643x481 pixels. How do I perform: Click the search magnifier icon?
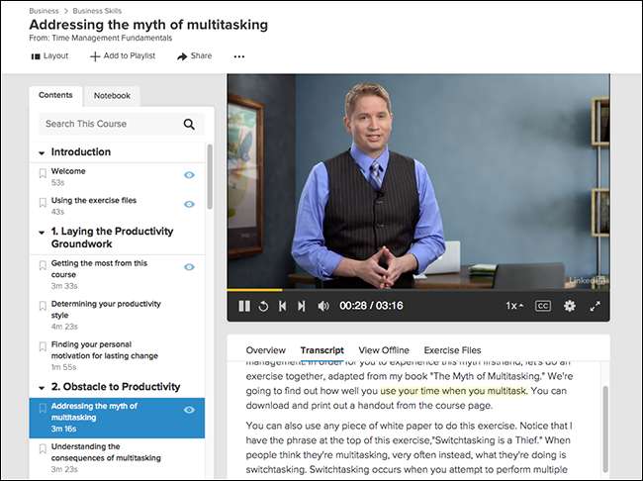(x=189, y=124)
